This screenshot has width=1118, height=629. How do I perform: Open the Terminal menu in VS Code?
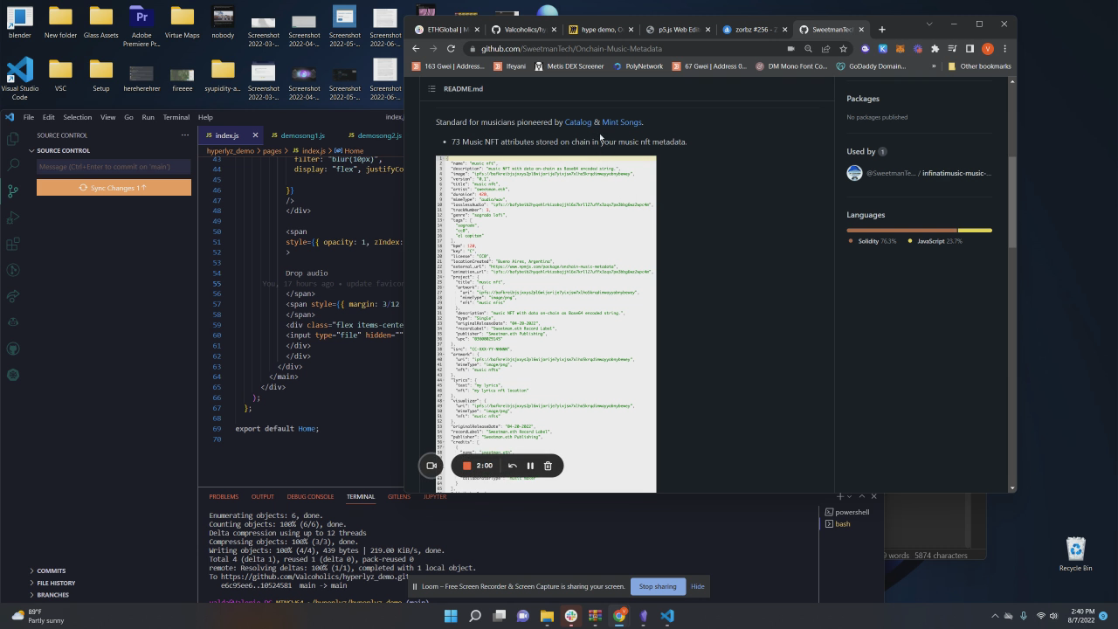[176, 117]
